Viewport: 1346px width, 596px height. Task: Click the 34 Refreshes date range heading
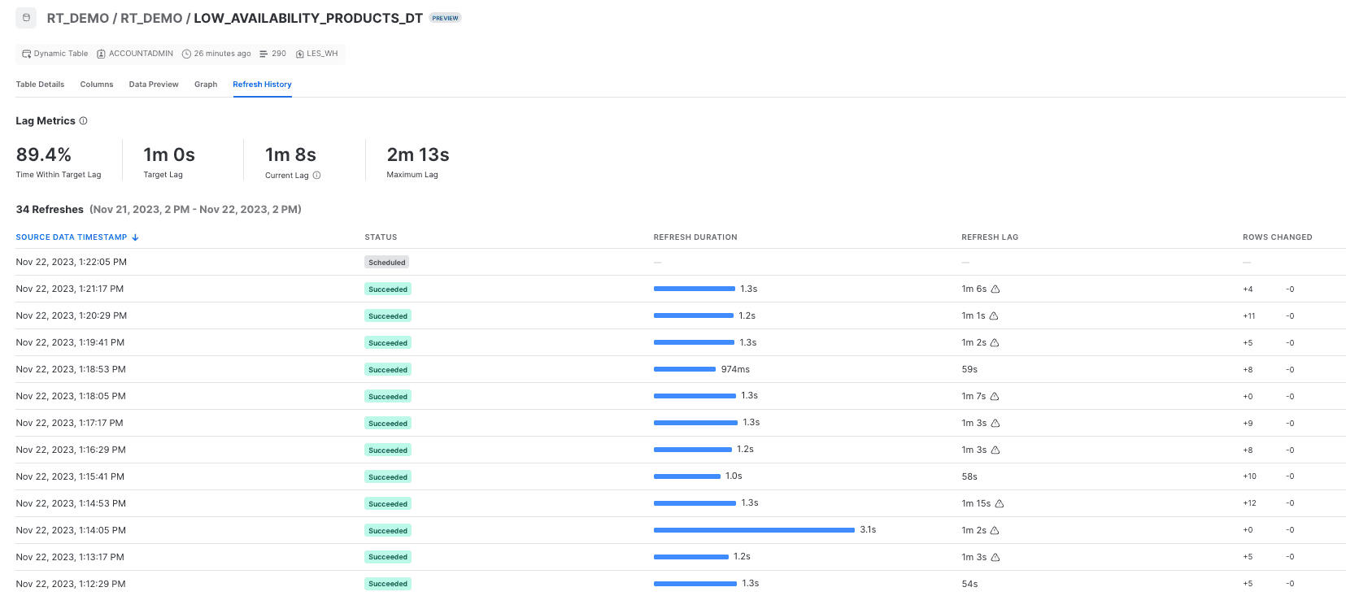tap(159, 210)
